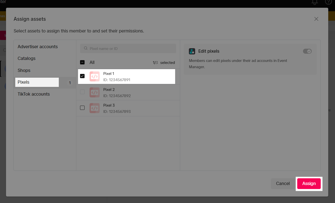
Task: Switch to Advertiser accounts category
Action: click(x=38, y=47)
